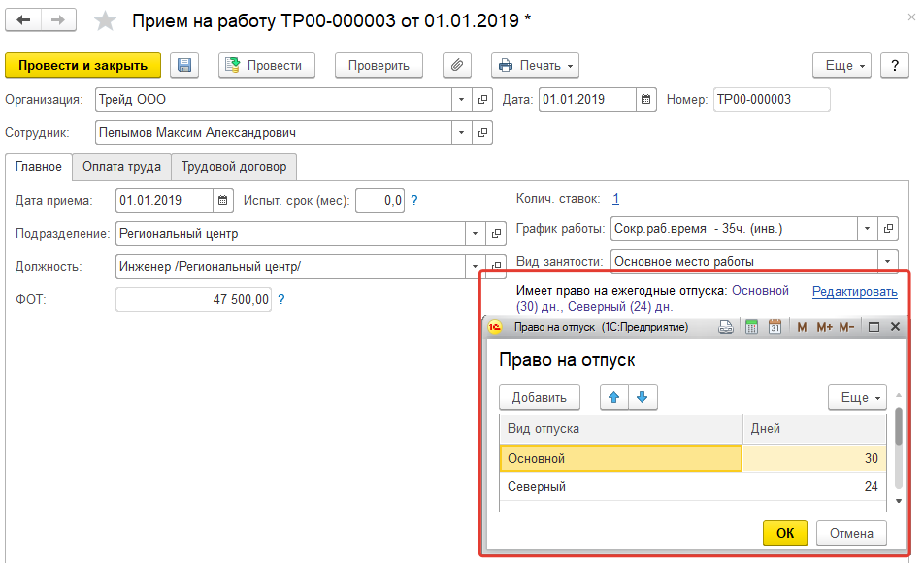The width and height of the screenshot is (924, 563).
Task: Open attached files via paperclip icon
Action: [457, 65]
